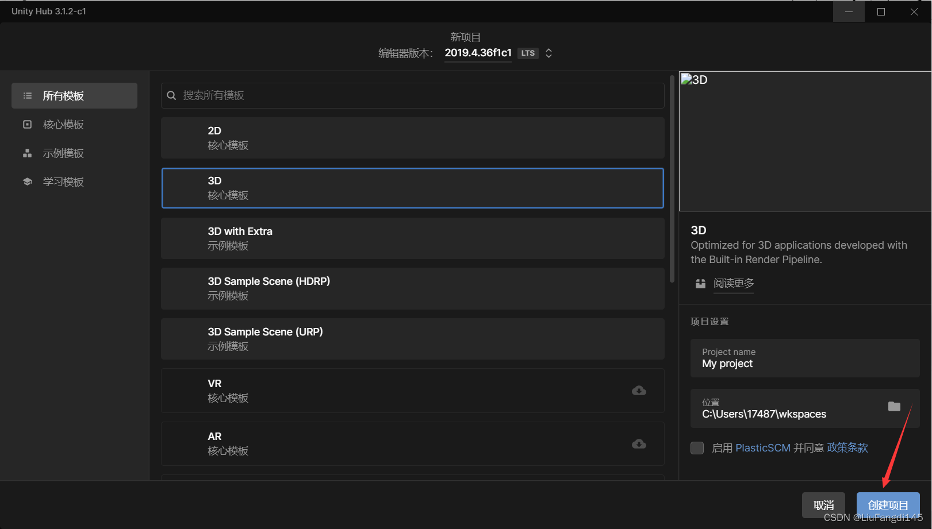Enable the PlasticSCM checkbox
Screen dimensions: 932x529
click(x=697, y=448)
